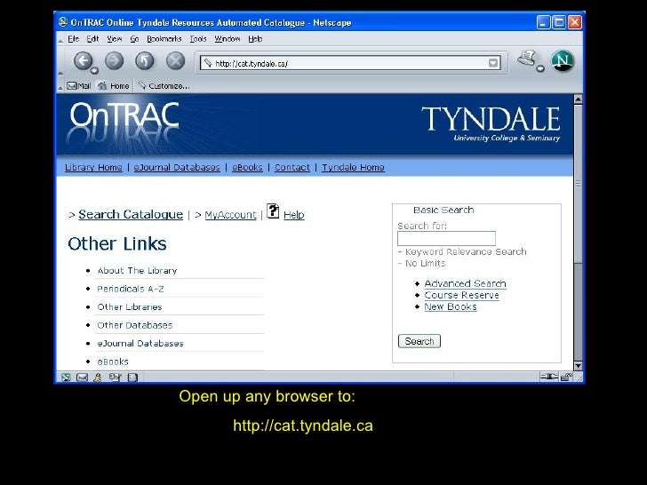Click the OnTRAC logo banner

point(124,124)
